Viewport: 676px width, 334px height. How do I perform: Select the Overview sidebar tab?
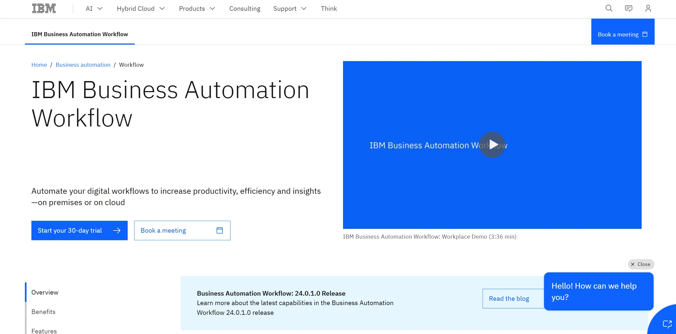pyautogui.click(x=45, y=292)
